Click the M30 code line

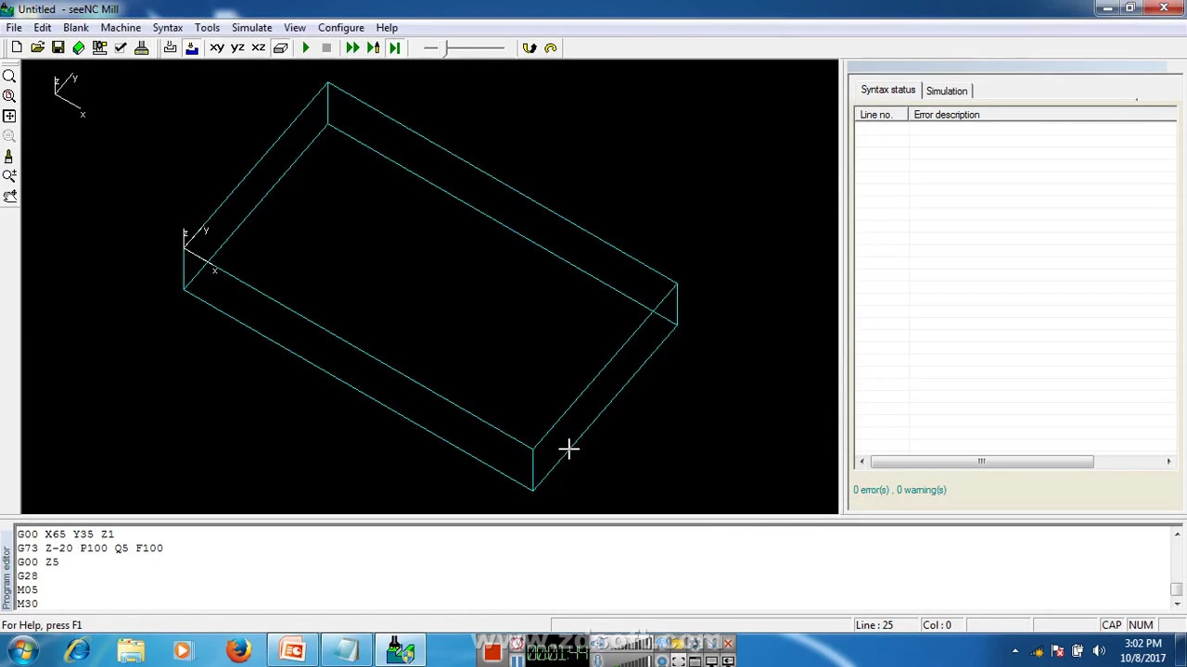[x=27, y=604]
